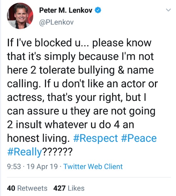Click the Twitter Web Client source link
This screenshot has height=196, width=176.
click(x=93, y=166)
